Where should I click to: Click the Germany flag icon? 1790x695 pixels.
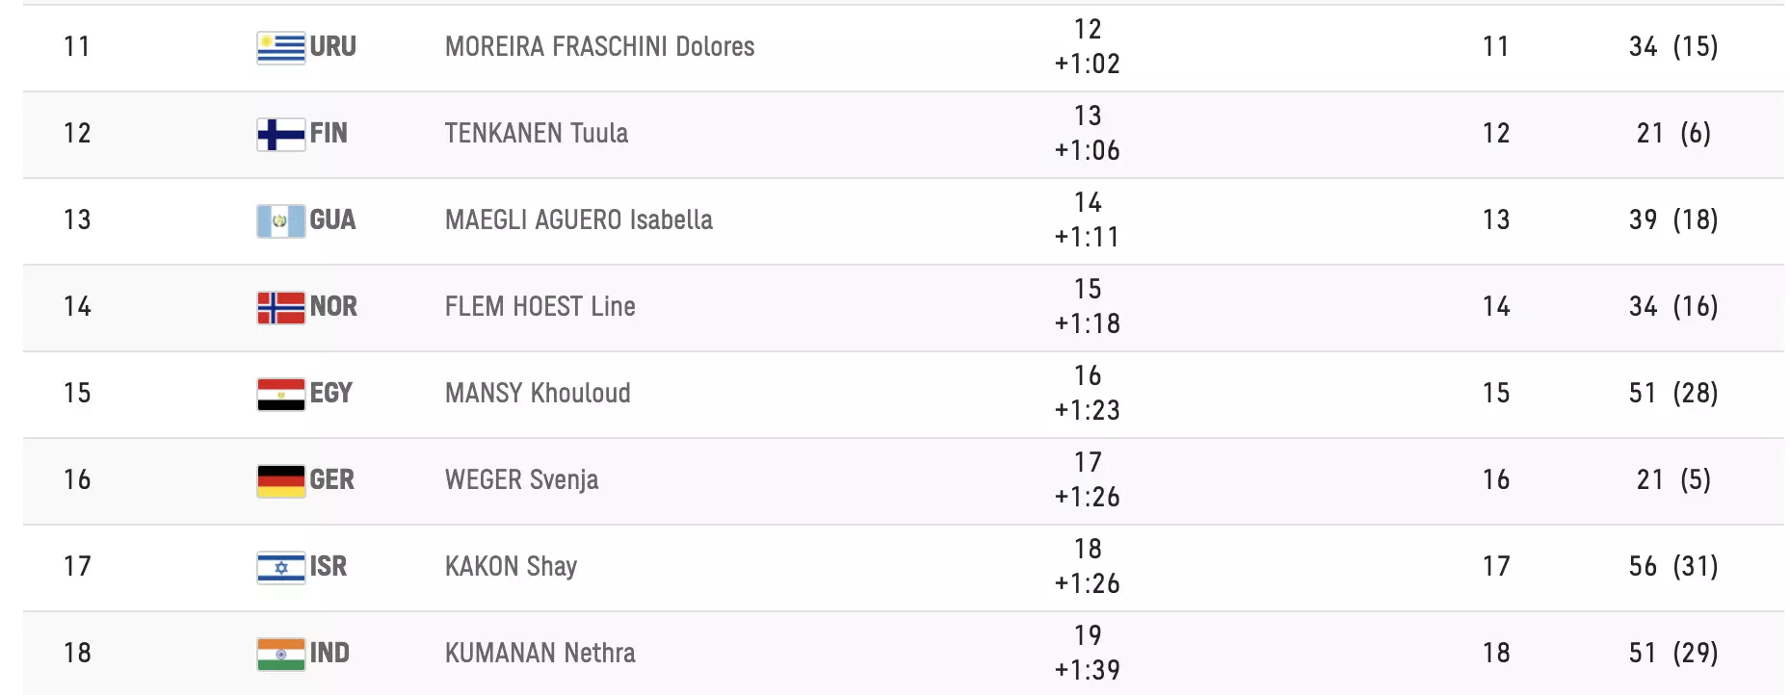pyautogui.click(x=280, y=480)
